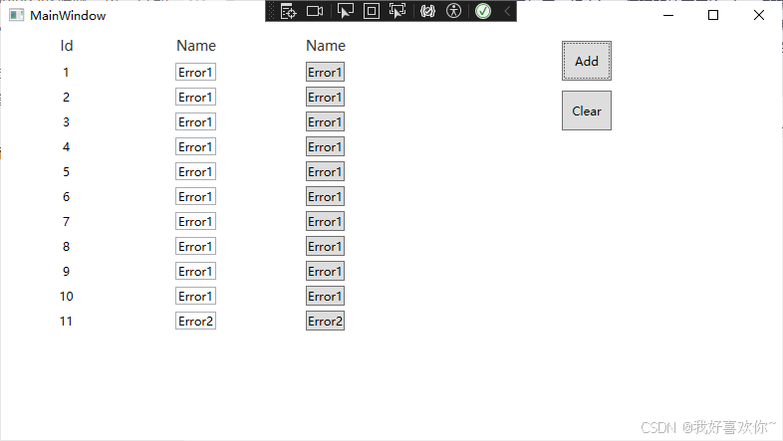Focus the Error1 text box in row 2

coord(195,98)
